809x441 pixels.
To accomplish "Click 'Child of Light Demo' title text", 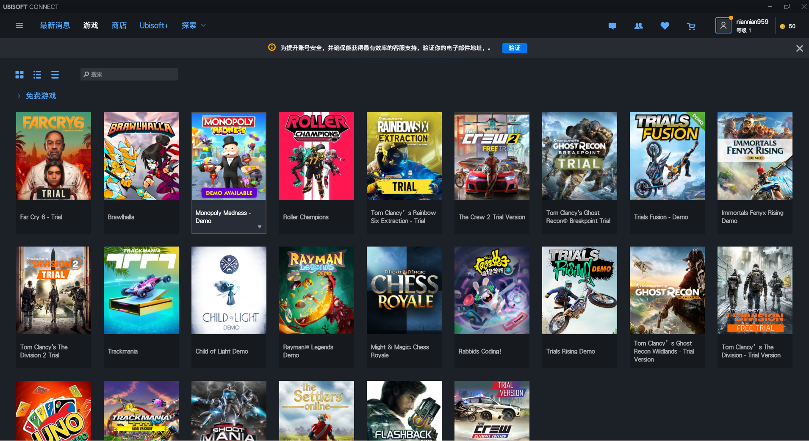I will point(222,351).
